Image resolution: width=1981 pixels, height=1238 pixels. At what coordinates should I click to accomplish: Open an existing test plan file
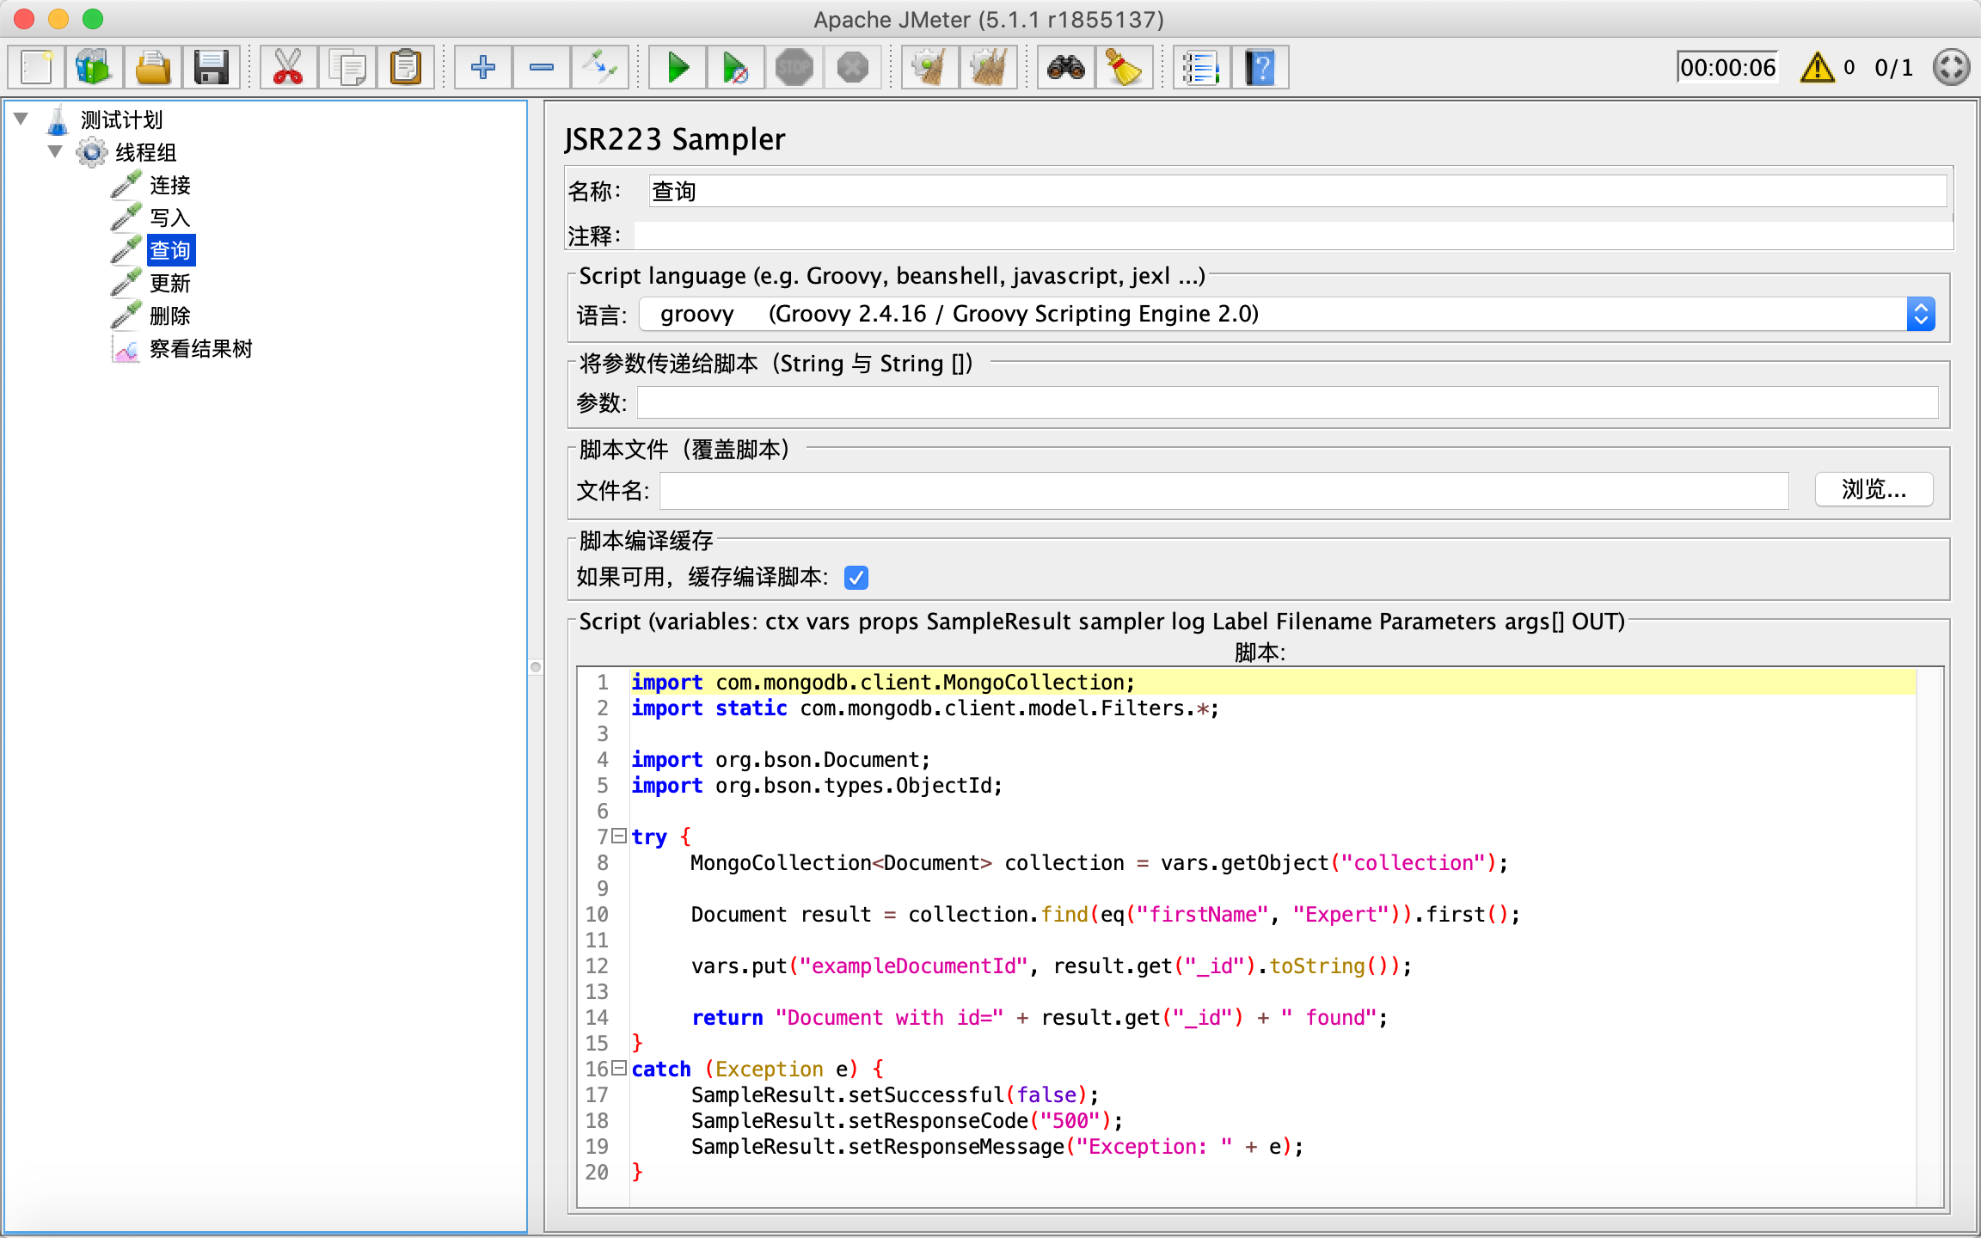[152, 66]
